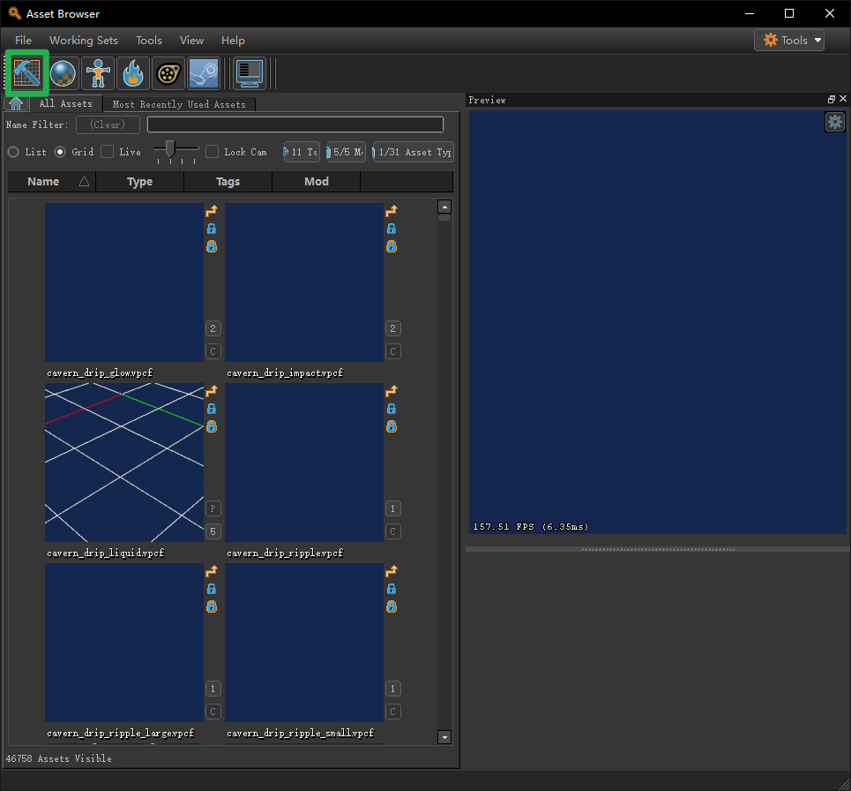The width and height of the screenshot is (851, 791).
Task: Open the Tools menu in menu bar
Action: click(x=149, y=41)
